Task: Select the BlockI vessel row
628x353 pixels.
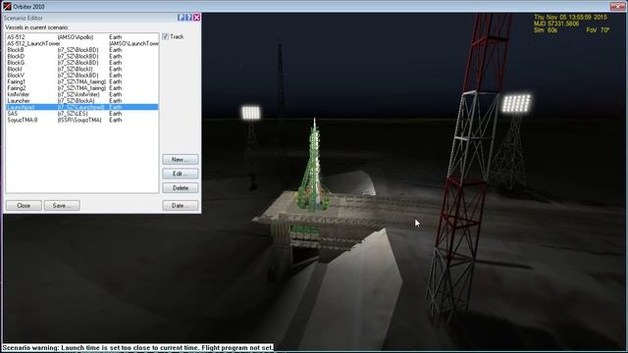Action: (x=82, y=69)
